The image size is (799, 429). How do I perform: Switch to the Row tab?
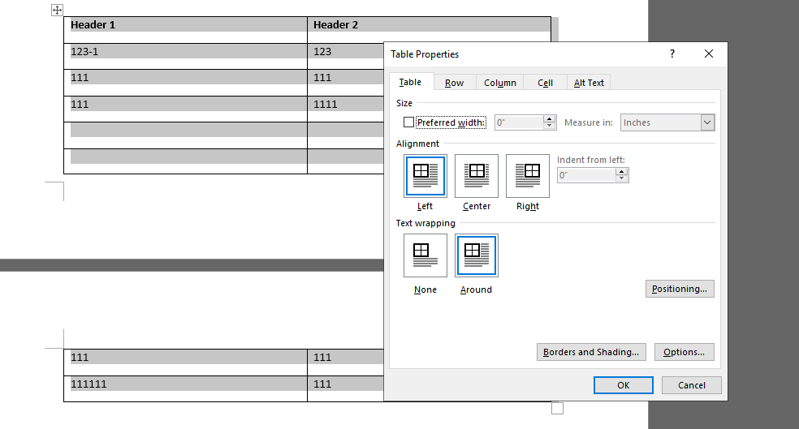coord(454,83)
